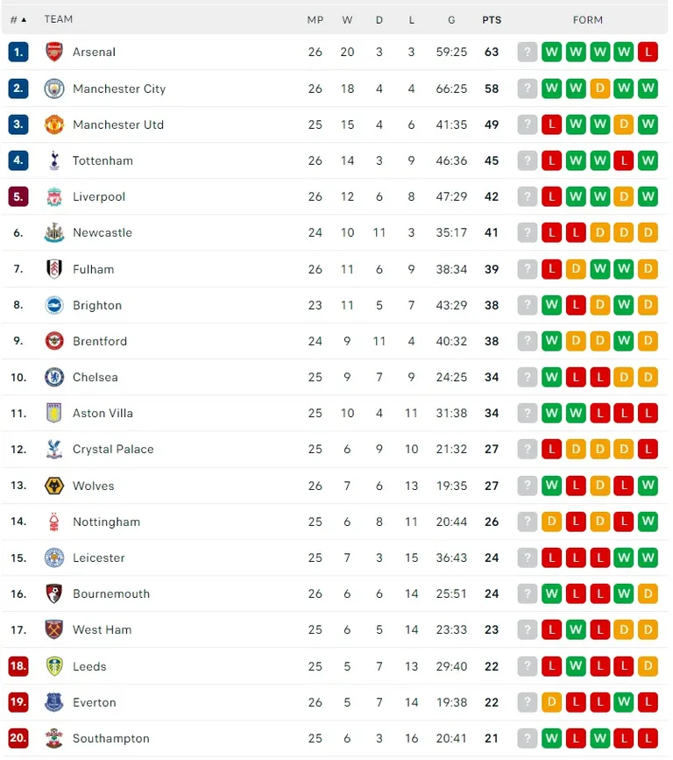Click Arsenal's red L form badge
Viewport: 673px width, 760px height.
(x=648, y=52)
